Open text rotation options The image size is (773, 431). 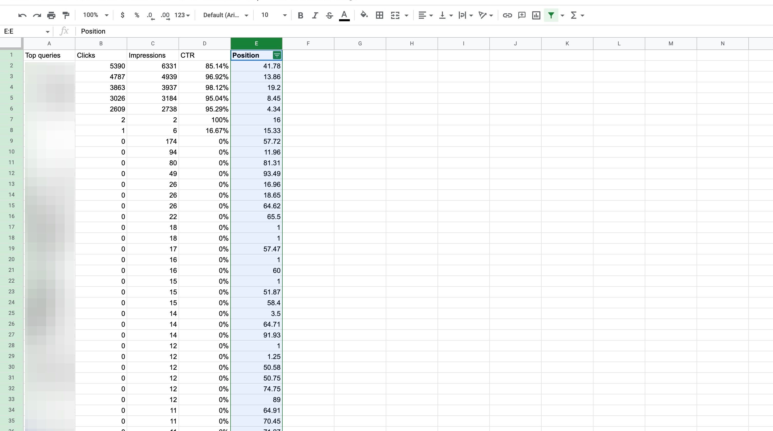(x=485, y=15)
